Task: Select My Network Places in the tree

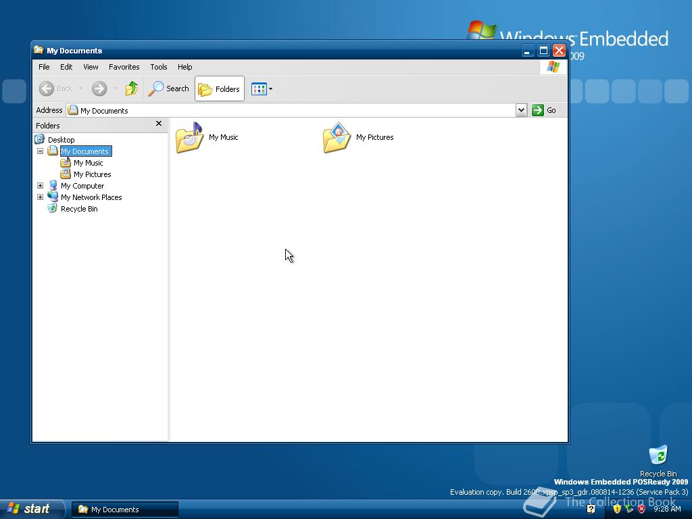Action: tap(91, 197)
